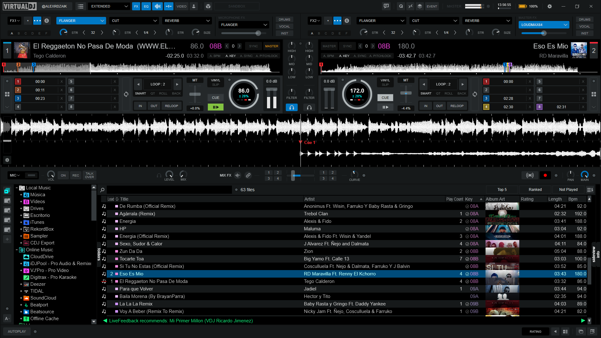This screenshot has height=338, width=601.
Task: Toggle the EQ panel button
Action: pos(146,6)
